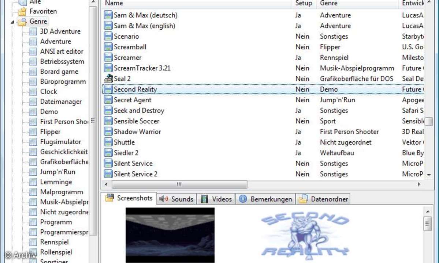Choose the Borard game genre
This screenshot has width=439, height=263.
pyautogui.click(x=59, y=72)
